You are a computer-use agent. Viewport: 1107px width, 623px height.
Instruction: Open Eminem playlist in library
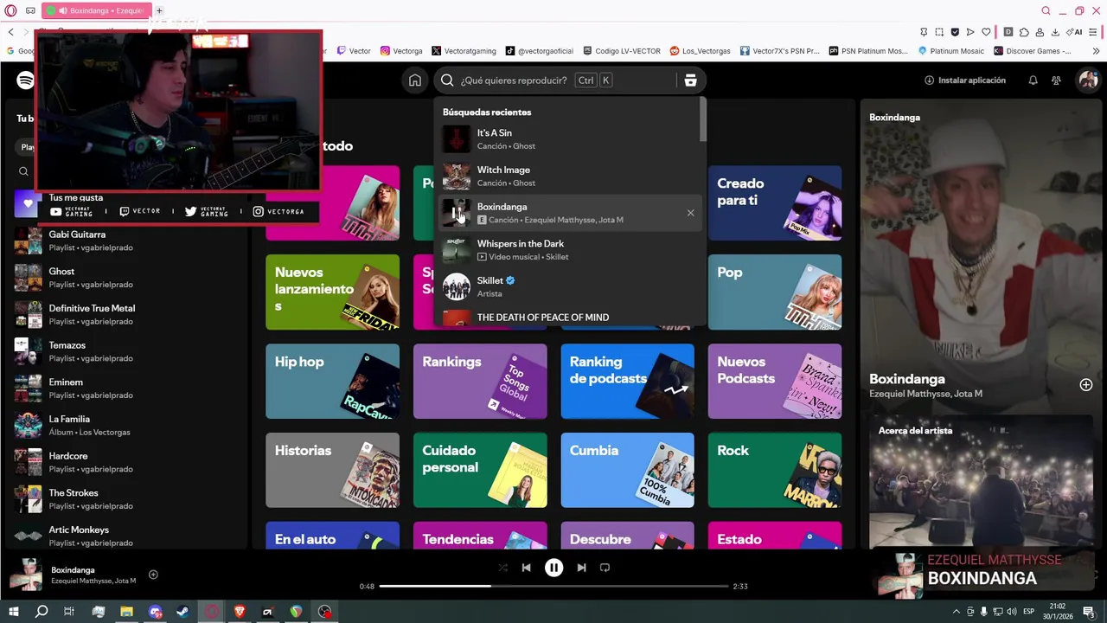[128, 389]
